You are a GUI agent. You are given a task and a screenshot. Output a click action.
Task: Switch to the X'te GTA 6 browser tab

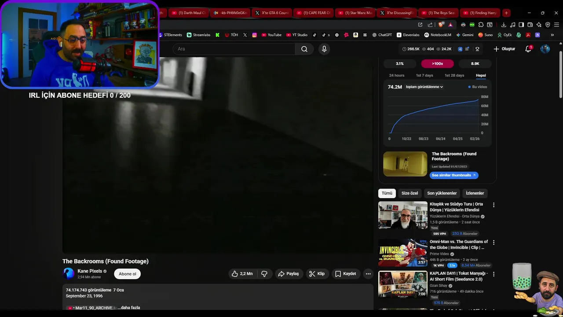pyautogui.click(x=272, y=13)
